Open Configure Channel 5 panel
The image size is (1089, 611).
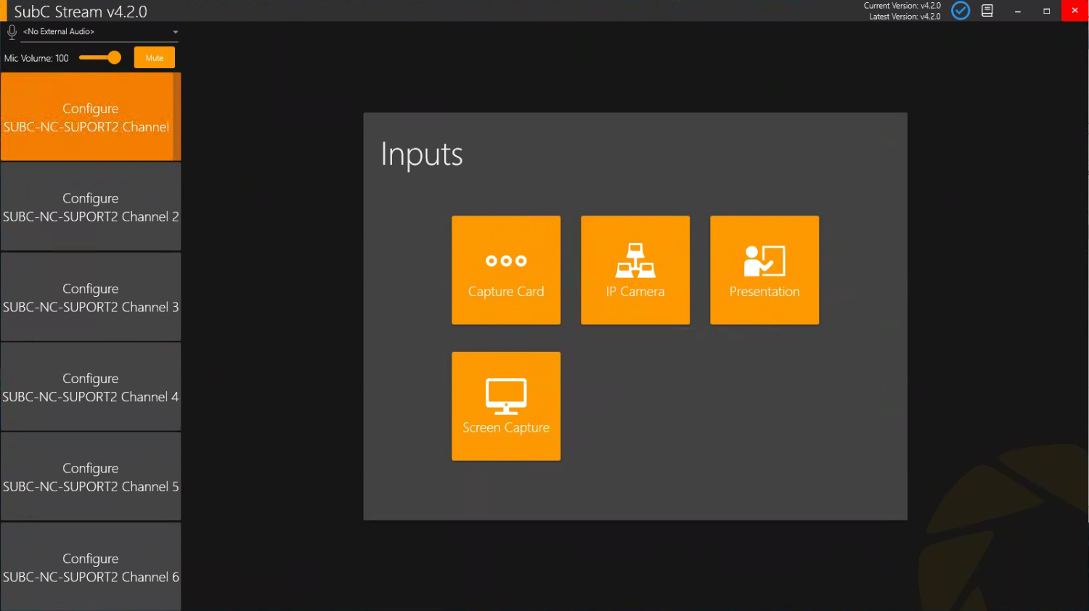[x=90, y=477]
